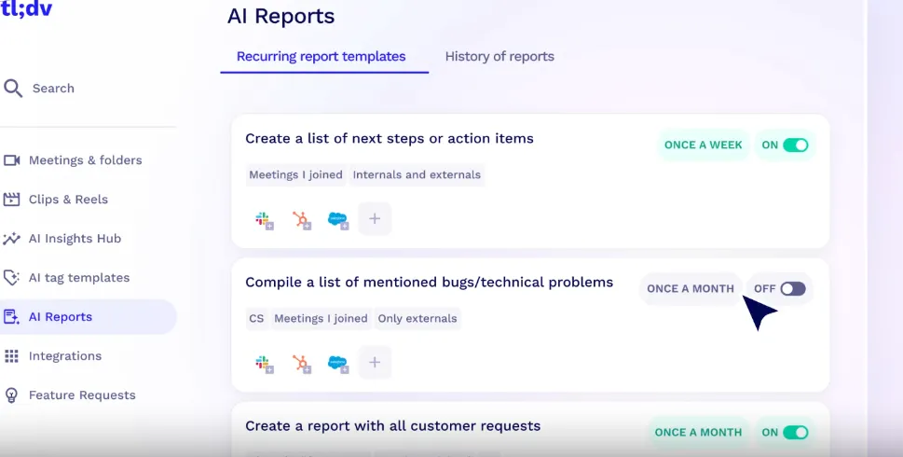Open 'Create a report with all customer requests'

pos(392,426)
